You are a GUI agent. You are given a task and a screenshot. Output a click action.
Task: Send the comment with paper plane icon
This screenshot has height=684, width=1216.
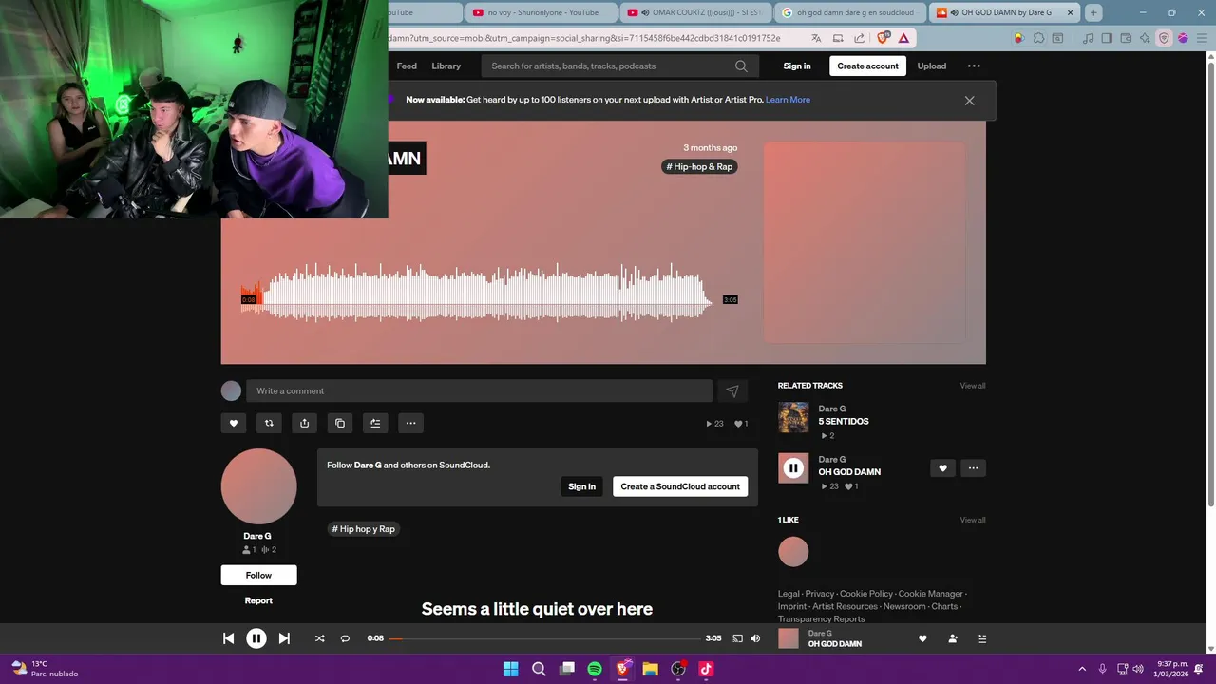732,390
